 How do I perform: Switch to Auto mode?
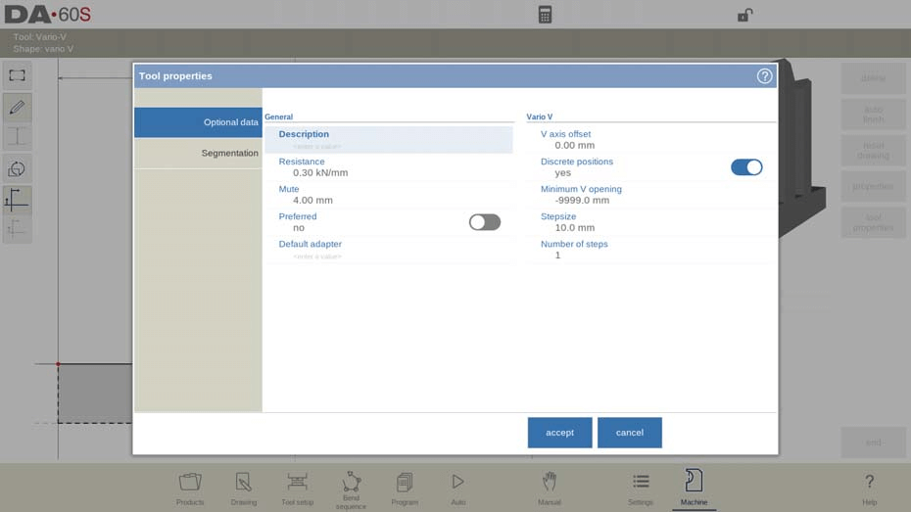457,489
